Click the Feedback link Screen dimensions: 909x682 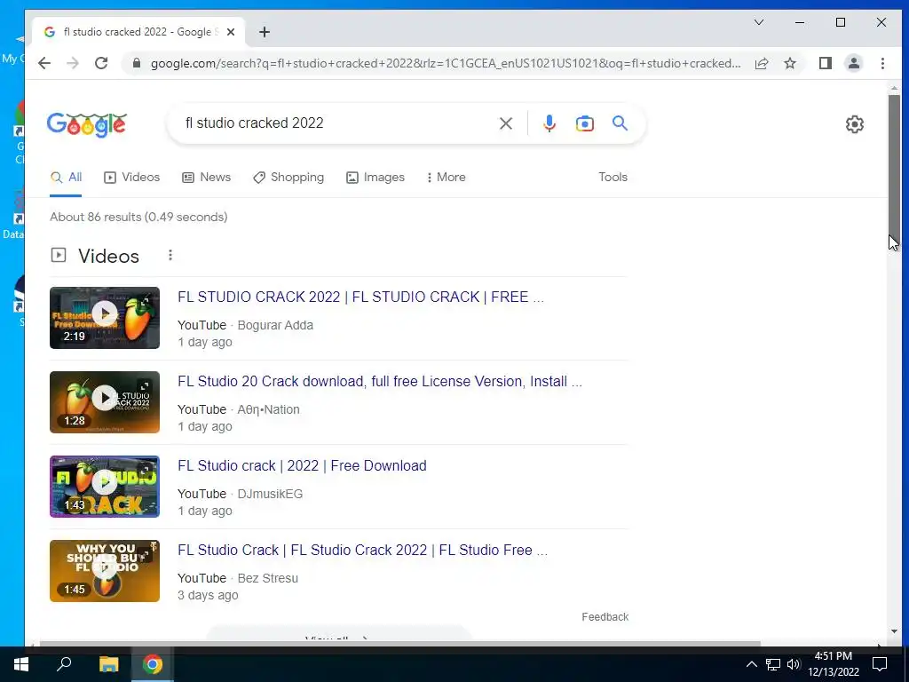605,617
